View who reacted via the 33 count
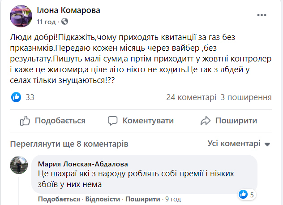The image size is (283, 205). click(30, 97)
